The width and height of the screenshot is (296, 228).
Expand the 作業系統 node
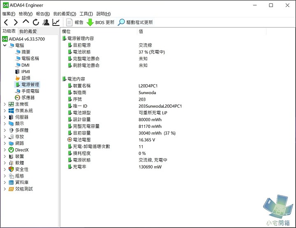pos(5,111)
